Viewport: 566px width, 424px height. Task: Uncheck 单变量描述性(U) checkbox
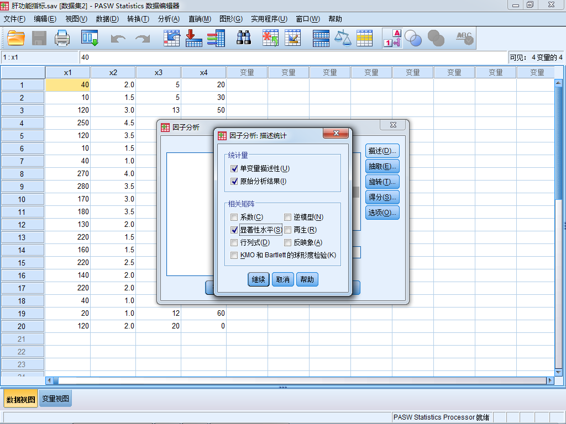pos(234,168)
